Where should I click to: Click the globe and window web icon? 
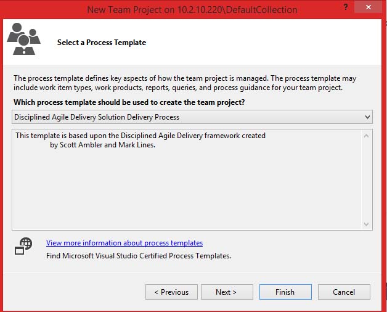click(x=23, y=246)
